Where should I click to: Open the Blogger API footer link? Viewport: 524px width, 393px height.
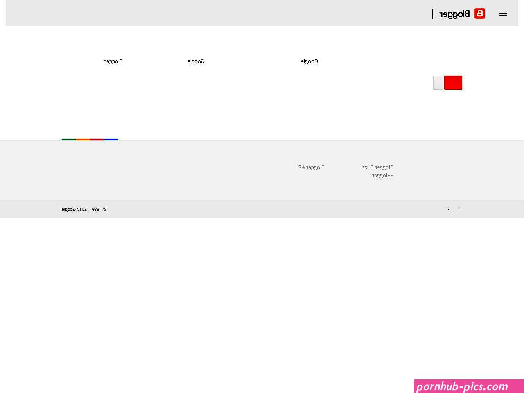pos(311,167)
